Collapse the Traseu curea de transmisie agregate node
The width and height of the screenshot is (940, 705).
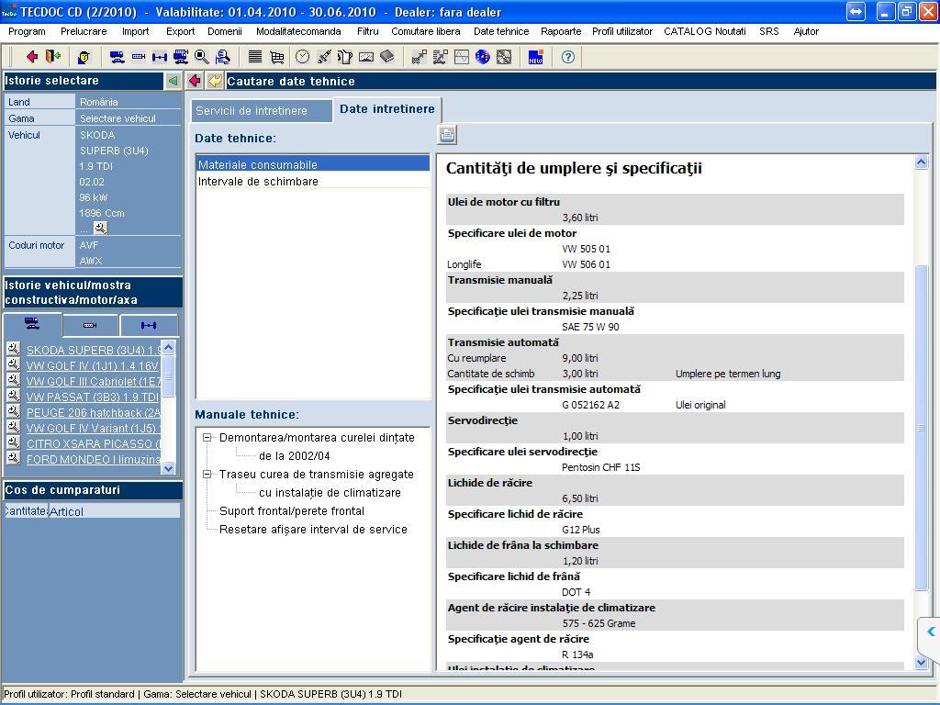tap(207, 475)
